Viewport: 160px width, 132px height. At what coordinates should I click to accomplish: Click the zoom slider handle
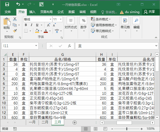coord(127,129)
